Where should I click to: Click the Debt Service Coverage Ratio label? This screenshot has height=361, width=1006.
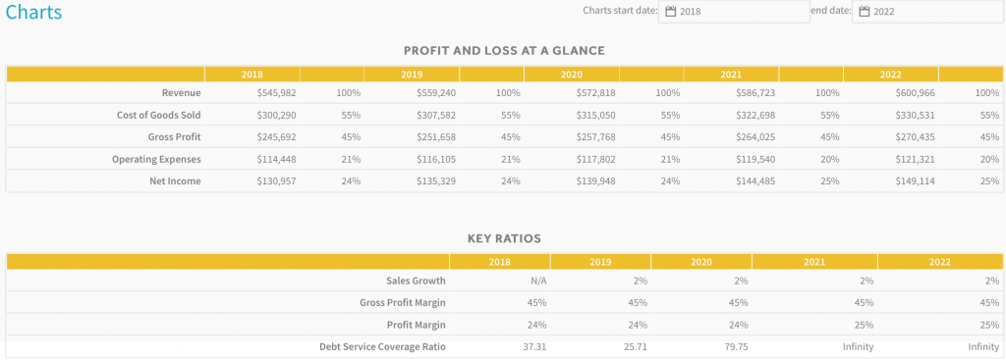point(382,347)
